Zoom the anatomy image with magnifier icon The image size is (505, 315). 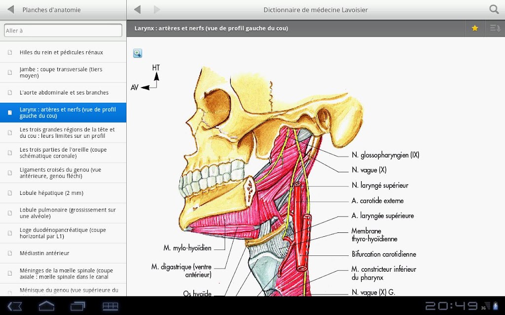pyautogui.click(x=138, y=54)
